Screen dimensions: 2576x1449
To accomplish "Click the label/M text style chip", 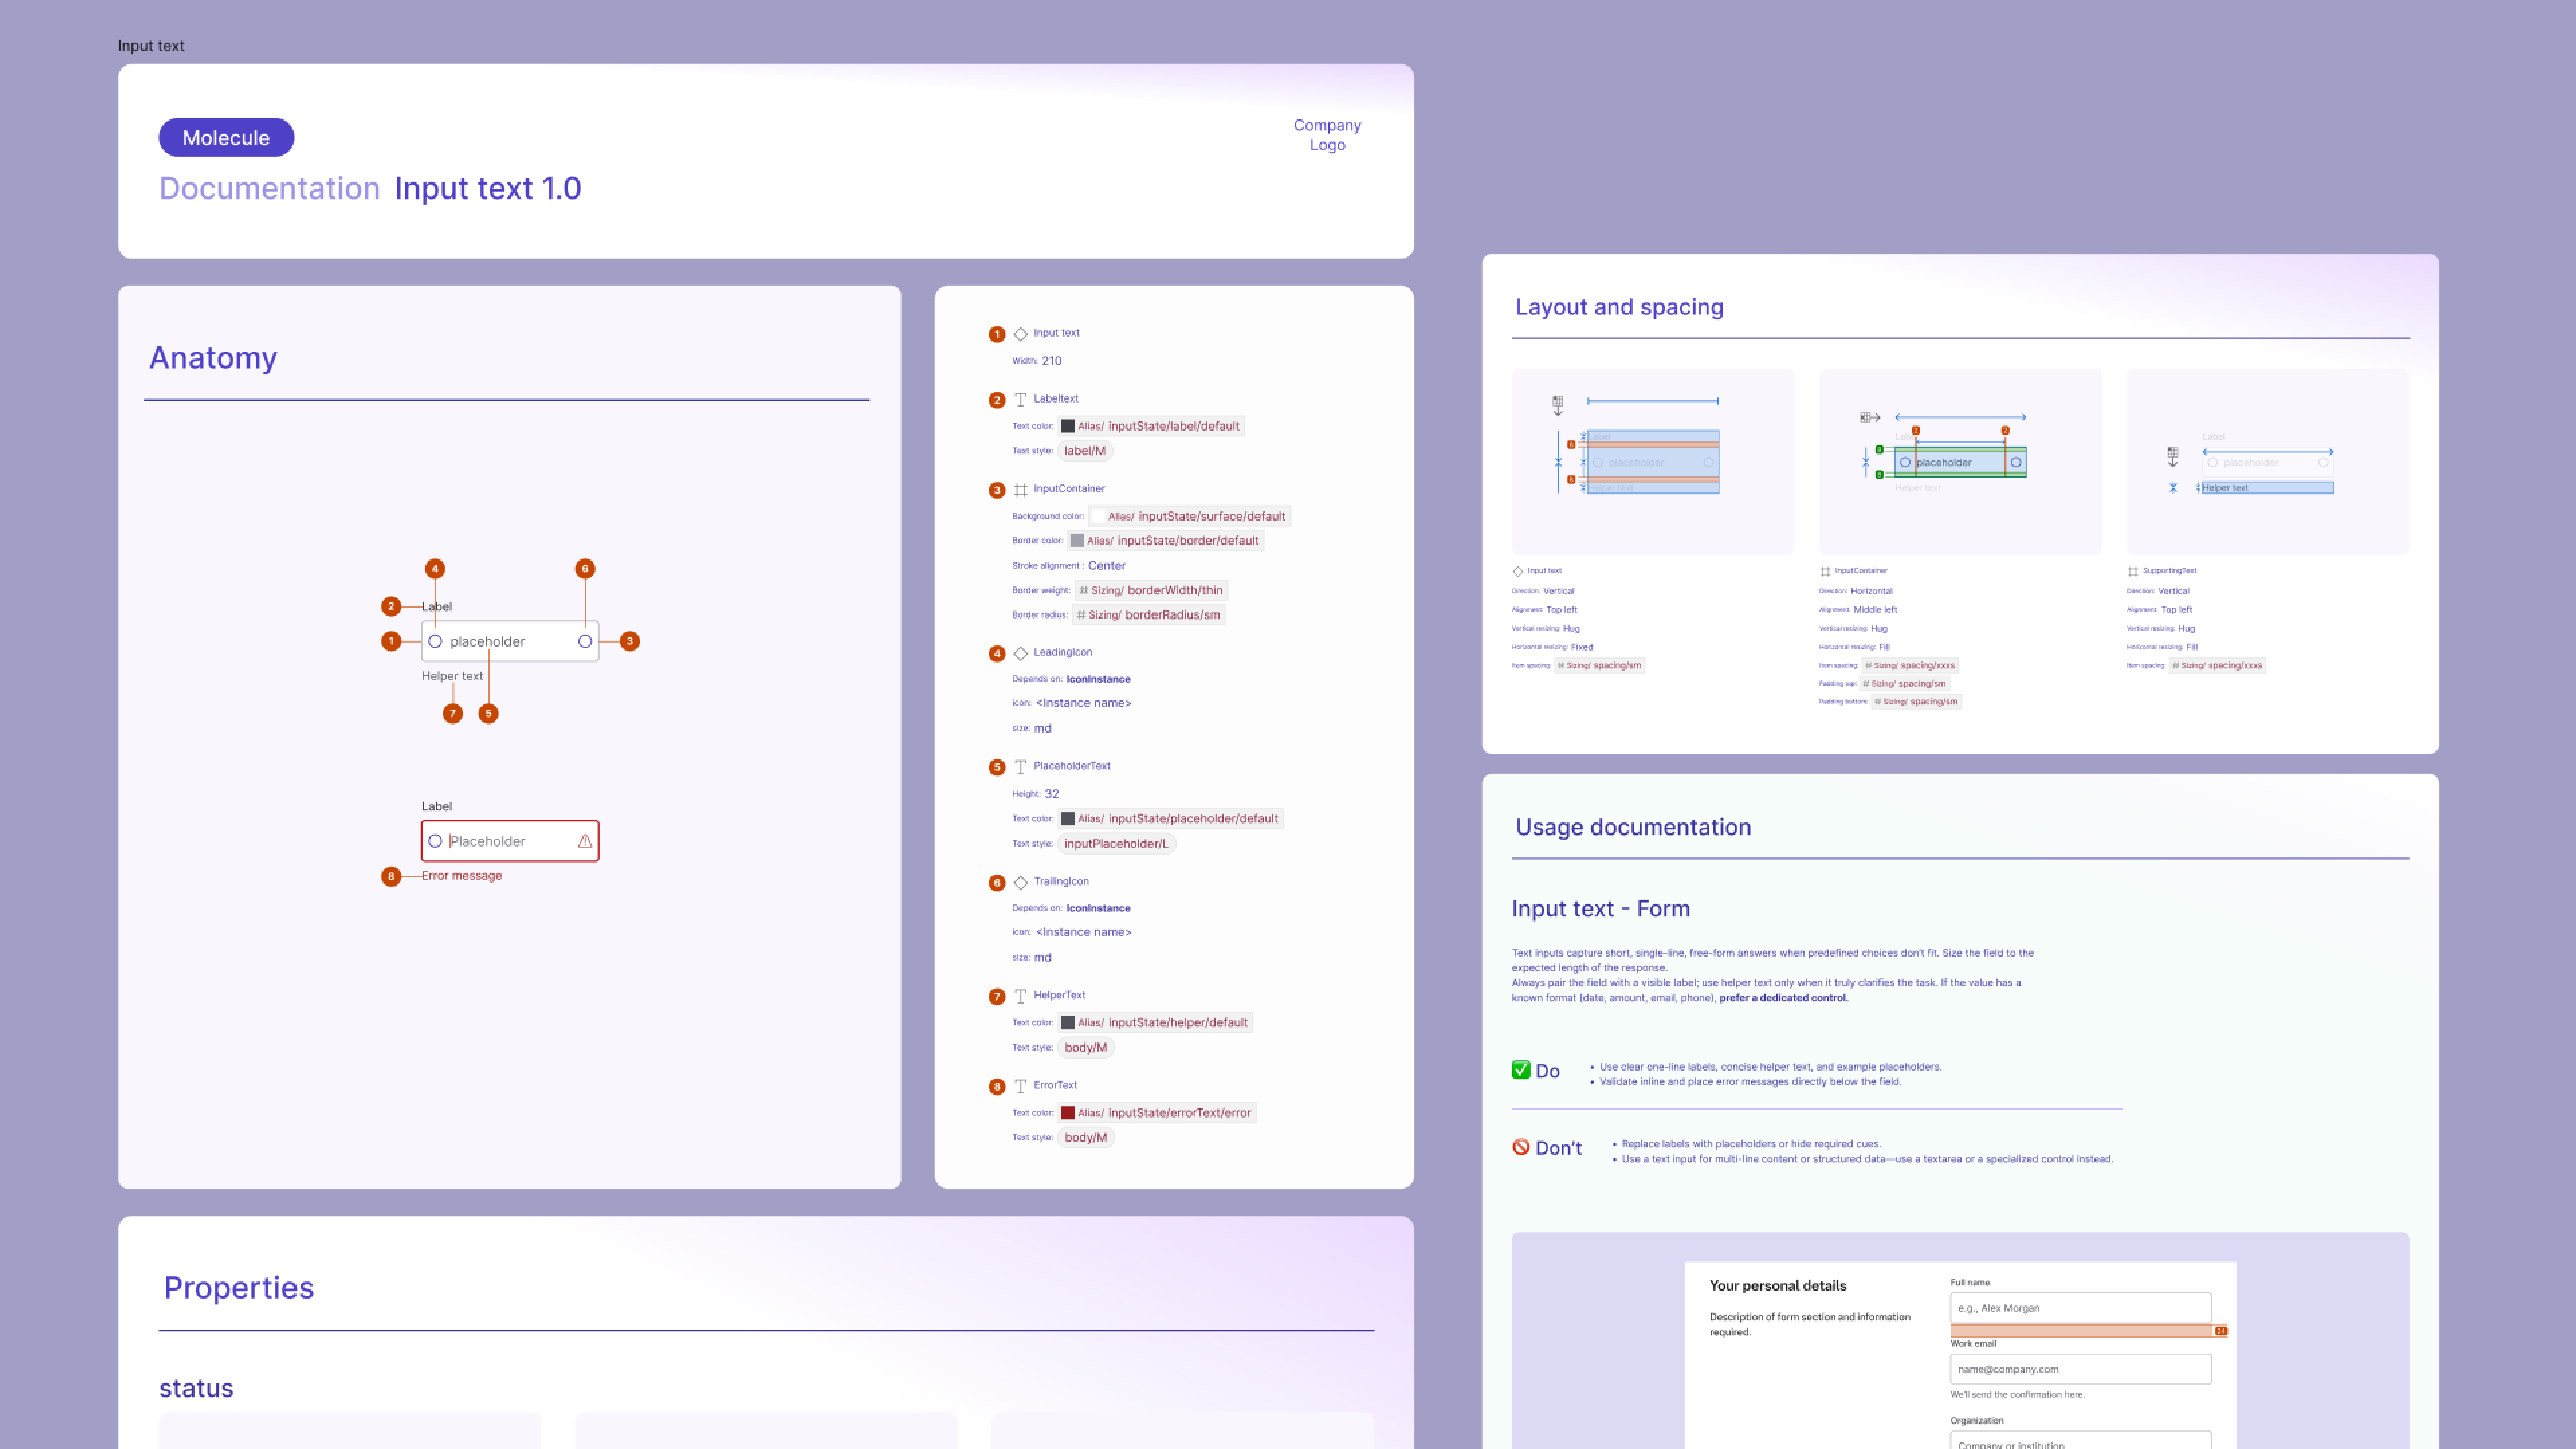I will tap(1085, 451).
